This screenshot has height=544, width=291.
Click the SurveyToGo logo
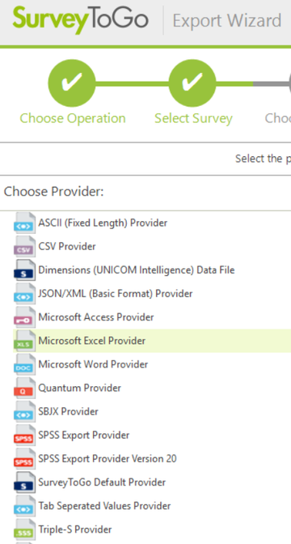coord(81,19)
